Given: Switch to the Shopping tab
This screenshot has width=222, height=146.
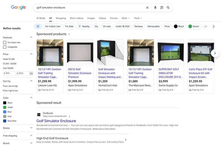Looking at the screenshot, I should [61, 18].
